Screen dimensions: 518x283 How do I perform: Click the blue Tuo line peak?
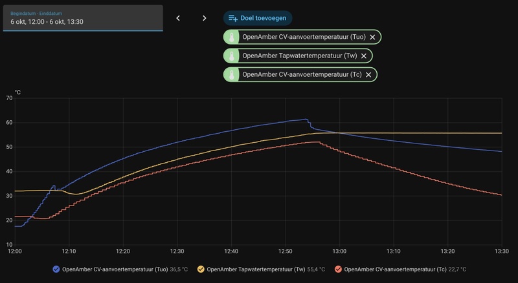click(306, 120)
